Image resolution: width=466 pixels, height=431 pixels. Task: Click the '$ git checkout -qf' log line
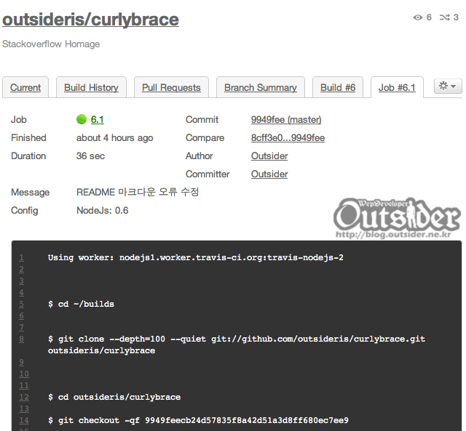198,420
